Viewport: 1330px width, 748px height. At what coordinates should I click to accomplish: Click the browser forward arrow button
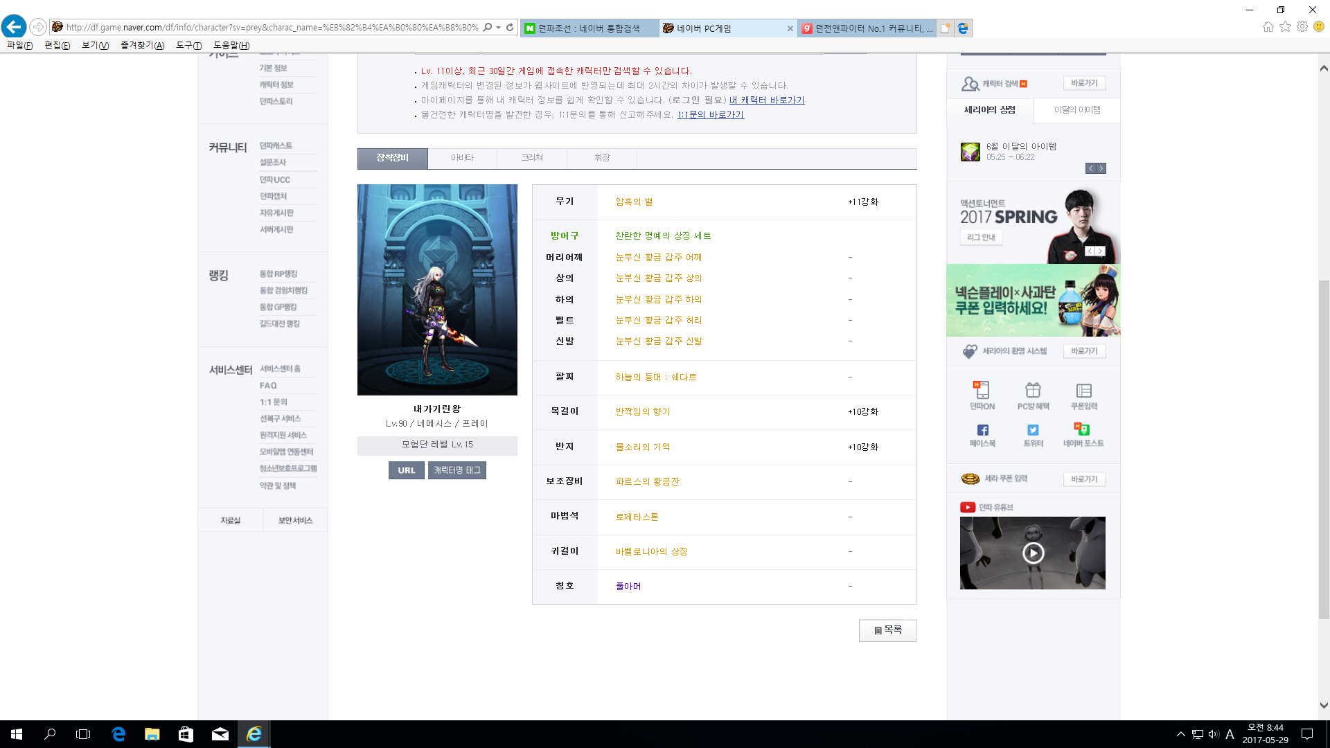point(38,27)
